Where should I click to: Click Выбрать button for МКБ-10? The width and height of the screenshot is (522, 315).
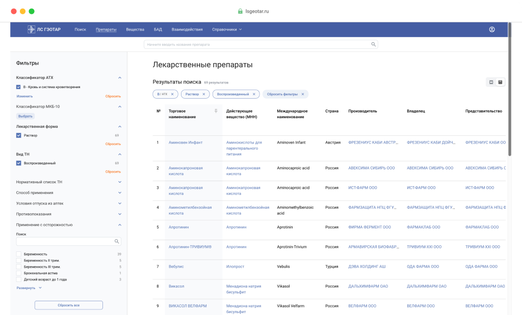(25, 117)
